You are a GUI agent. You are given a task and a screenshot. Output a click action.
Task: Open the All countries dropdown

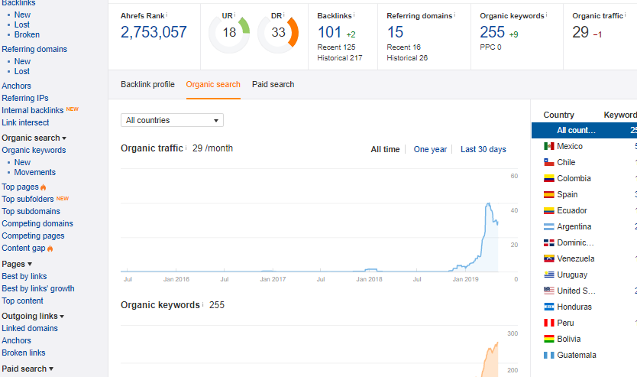pyautogui.click(x=172, y=120)
